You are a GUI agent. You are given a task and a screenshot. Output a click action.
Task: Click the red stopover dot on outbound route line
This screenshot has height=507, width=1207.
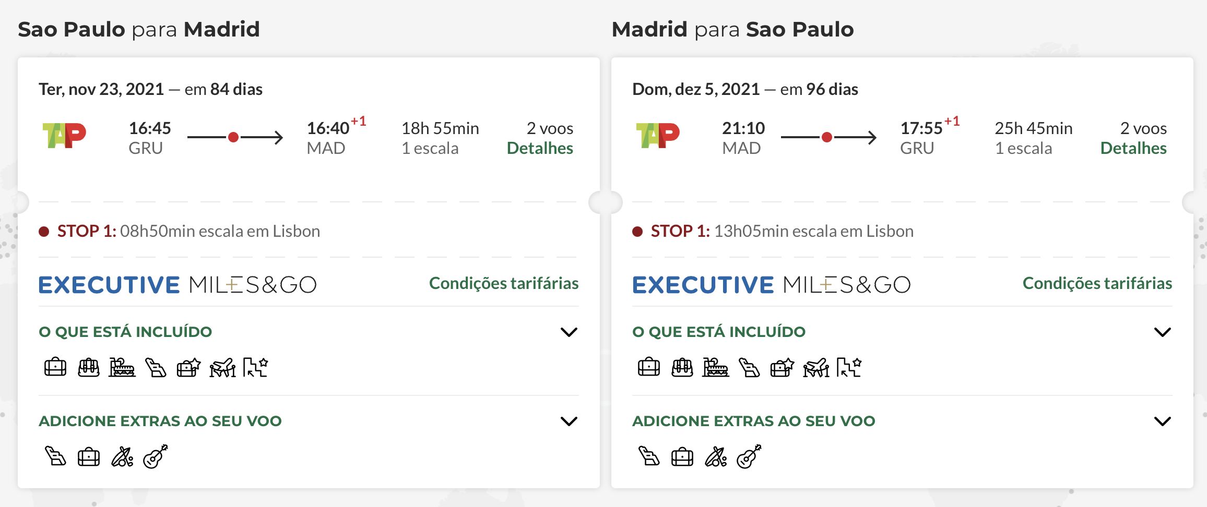point(233,137)
